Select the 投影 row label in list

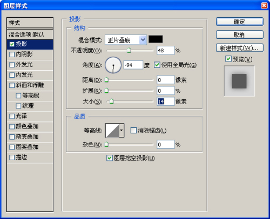22,44
